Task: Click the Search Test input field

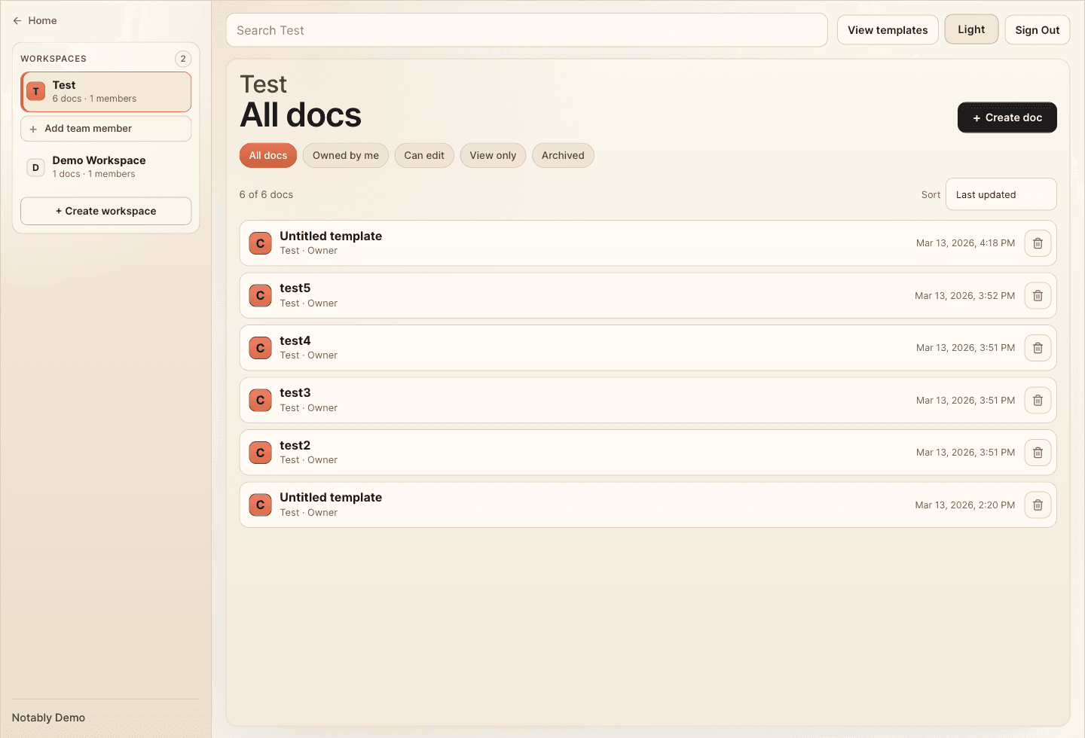Action: pos(527,30)
